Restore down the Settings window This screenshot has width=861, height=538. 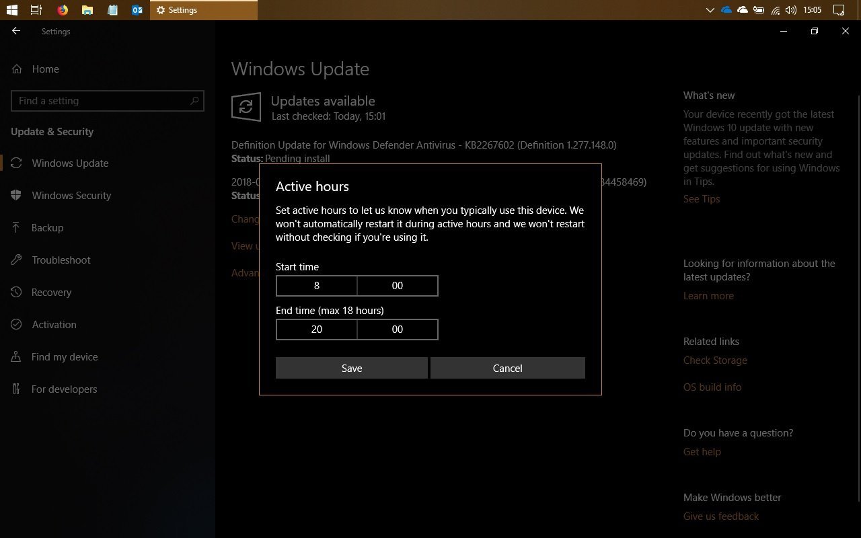[x=815, y=31]
